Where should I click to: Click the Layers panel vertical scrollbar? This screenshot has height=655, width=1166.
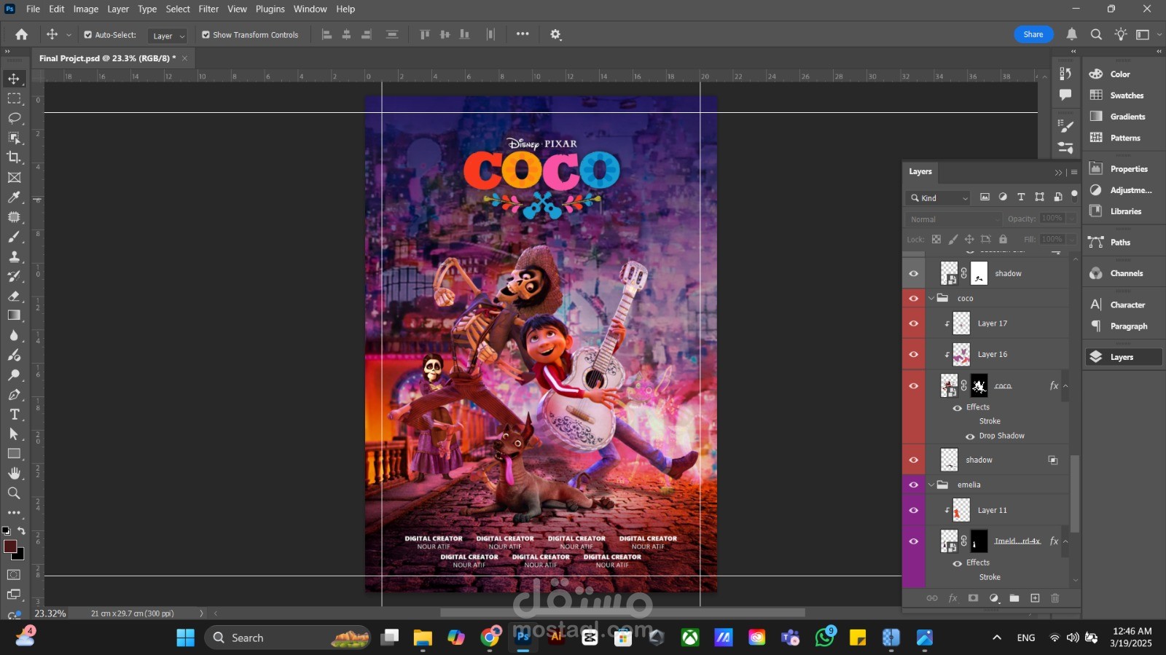[1075, 493]
